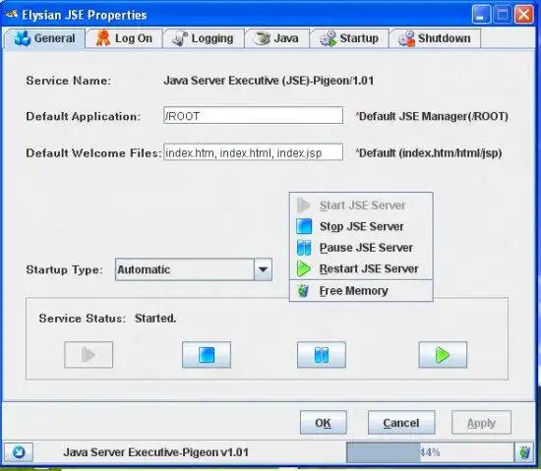Open the Shutdown tab
Image resolution: width=541 pixels, height=471 pixels.
(x=435, y=38)
